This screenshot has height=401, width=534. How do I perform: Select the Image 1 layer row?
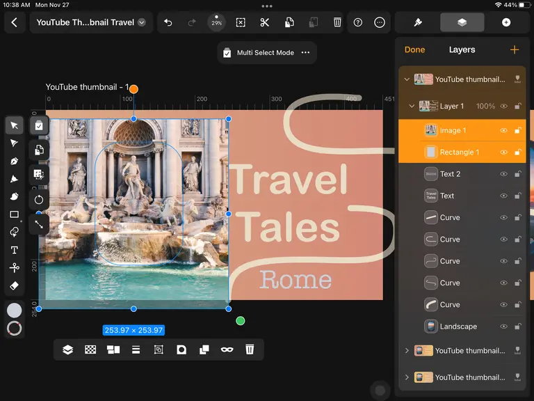point(462,130)
